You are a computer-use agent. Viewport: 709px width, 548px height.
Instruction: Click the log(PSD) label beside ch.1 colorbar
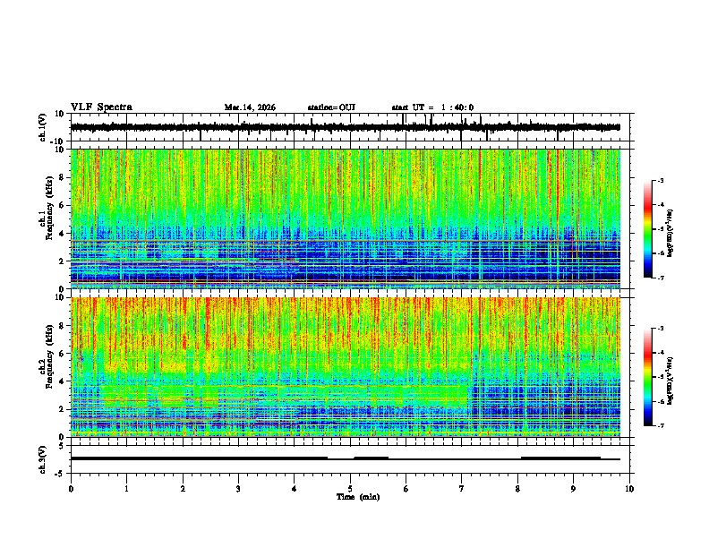[x=670, y=233]
